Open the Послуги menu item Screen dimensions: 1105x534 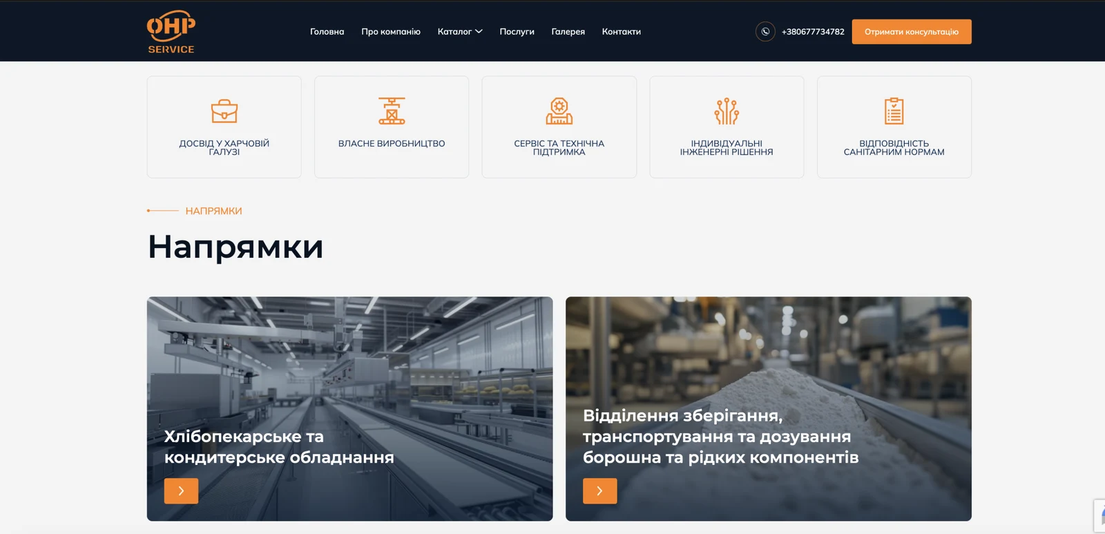[x=517, y=32]
